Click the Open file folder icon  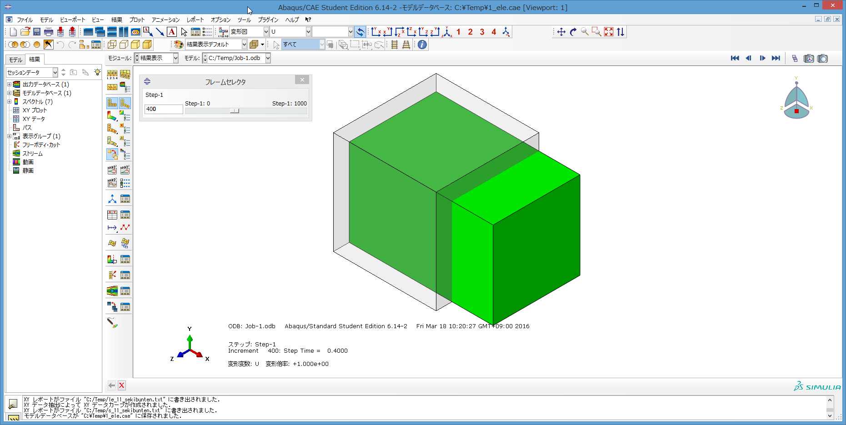tap(25, 32)
